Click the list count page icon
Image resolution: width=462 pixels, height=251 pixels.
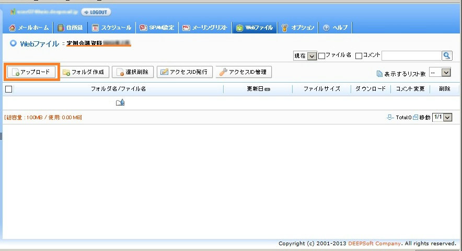379,74
